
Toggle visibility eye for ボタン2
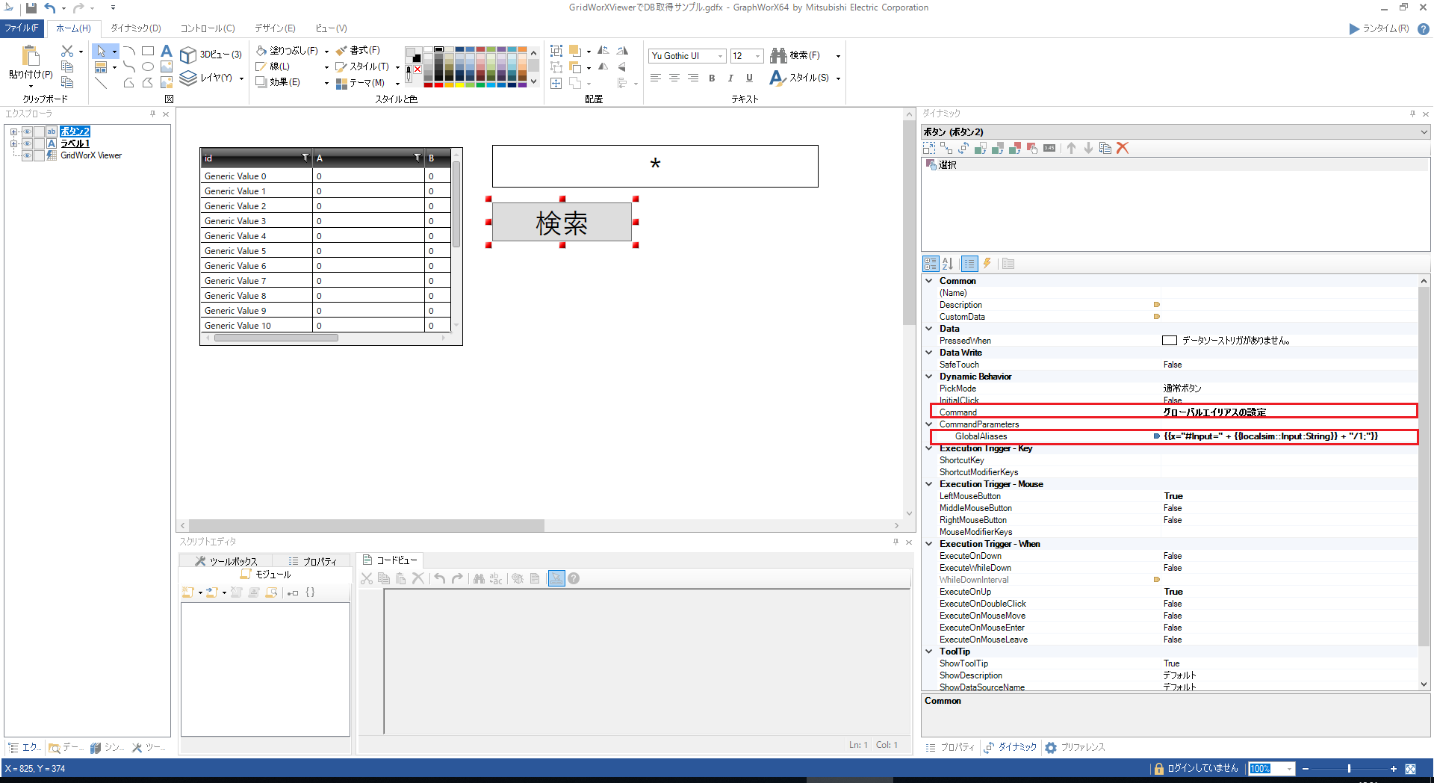[27, 131]
